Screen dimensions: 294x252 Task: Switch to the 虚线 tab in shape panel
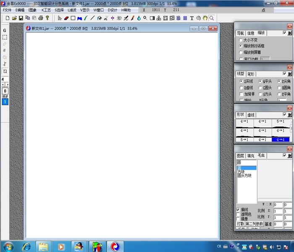[251, 115]
